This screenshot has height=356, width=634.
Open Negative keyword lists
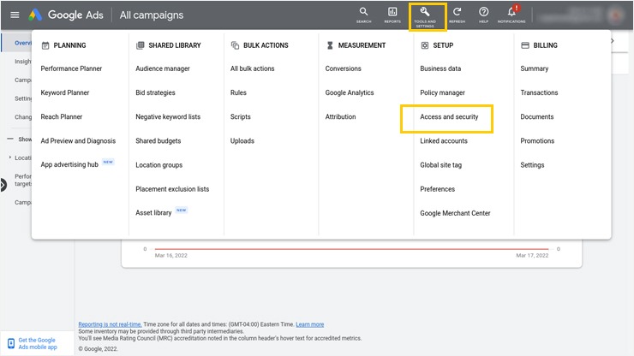(x=168, y=116)
